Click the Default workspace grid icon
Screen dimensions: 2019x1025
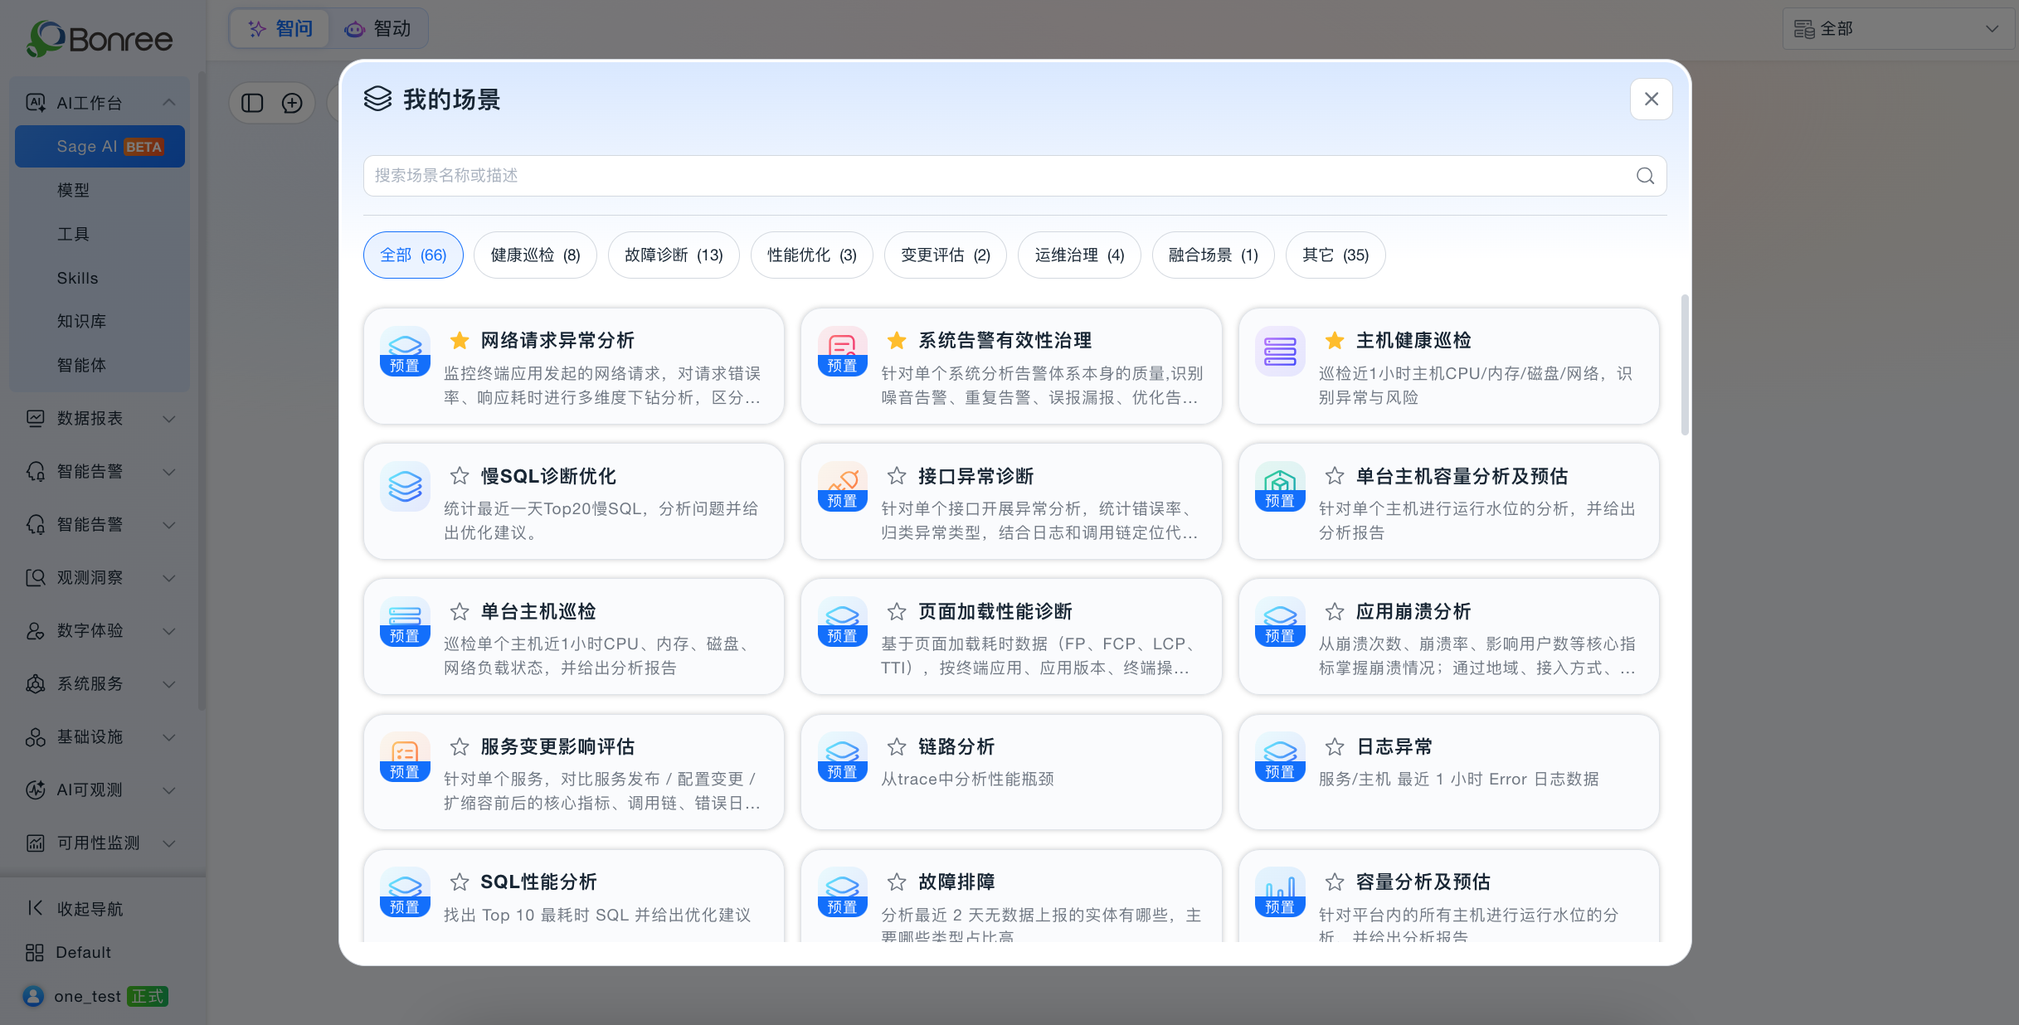pos(35,952)
